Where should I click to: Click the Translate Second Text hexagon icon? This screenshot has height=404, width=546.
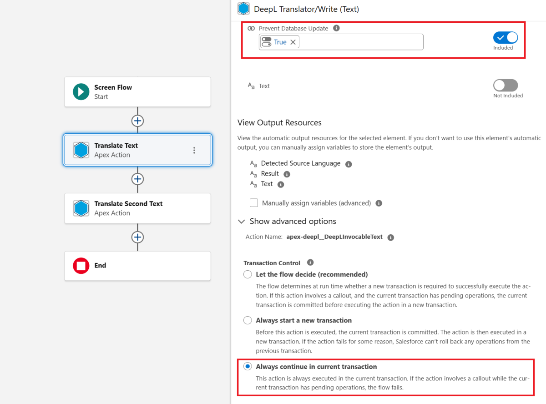(81, 208)
